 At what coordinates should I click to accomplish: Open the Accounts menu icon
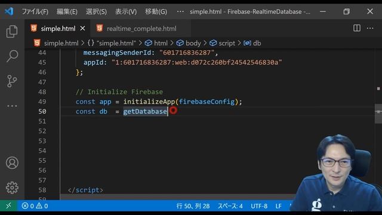tap(12, 163)
